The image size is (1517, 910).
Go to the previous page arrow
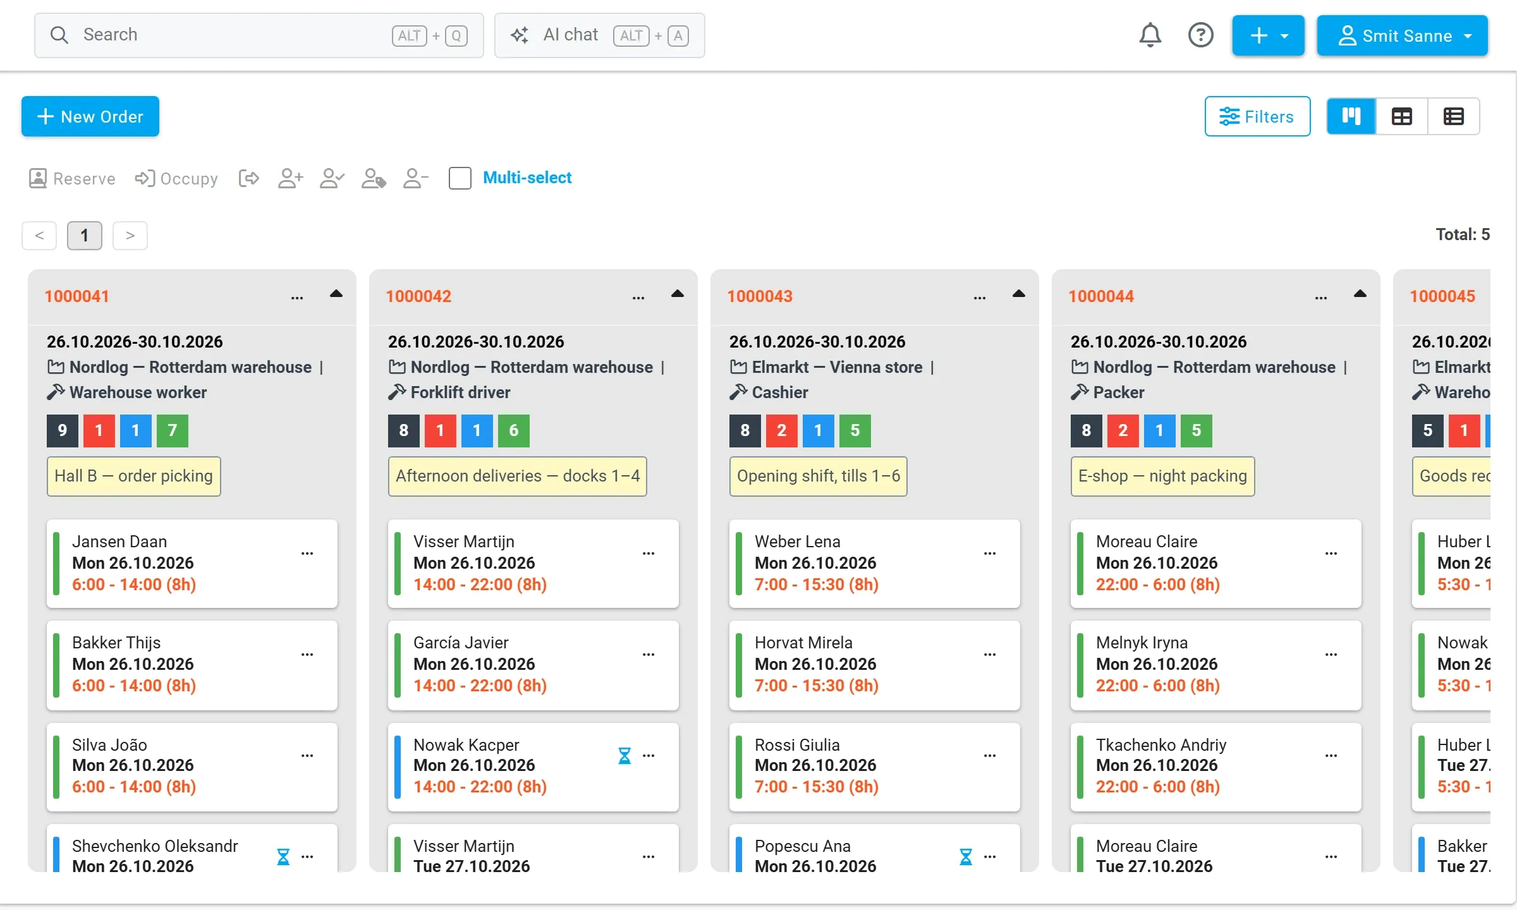coord(39,236)
